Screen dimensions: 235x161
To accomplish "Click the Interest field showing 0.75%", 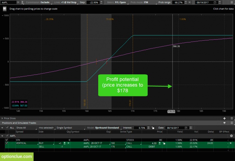I will [x=140, y=128].
